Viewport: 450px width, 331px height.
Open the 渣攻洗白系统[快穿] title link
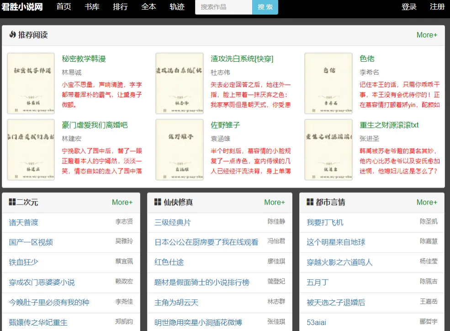(x=242, y=59)
